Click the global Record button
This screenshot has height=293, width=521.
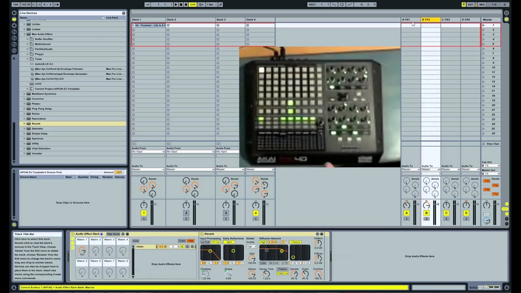tap(186, 4)
